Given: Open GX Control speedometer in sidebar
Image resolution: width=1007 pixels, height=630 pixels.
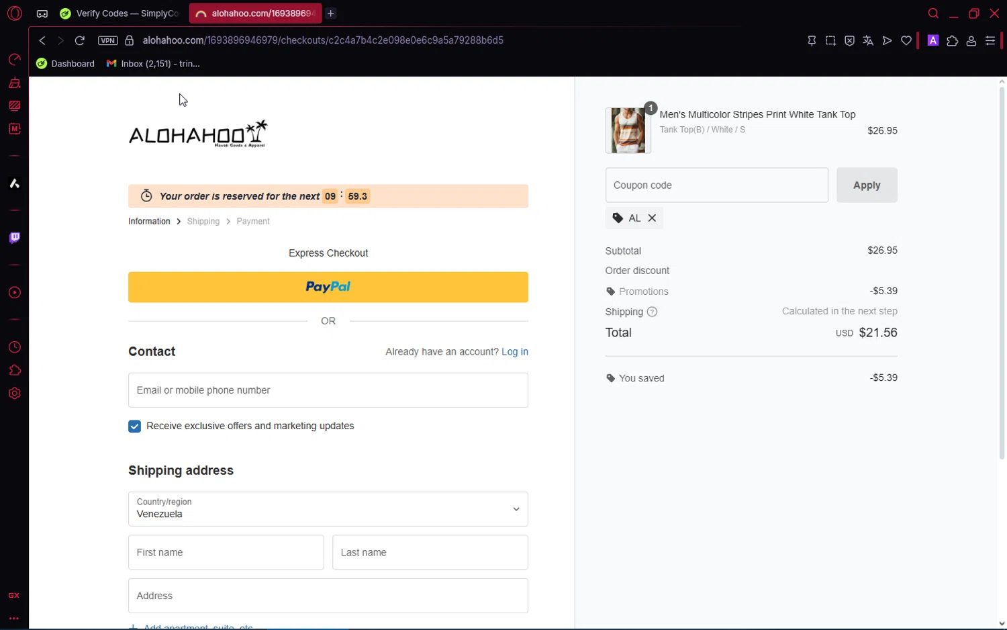Looking at the screenshot, I should click(14, 60).
